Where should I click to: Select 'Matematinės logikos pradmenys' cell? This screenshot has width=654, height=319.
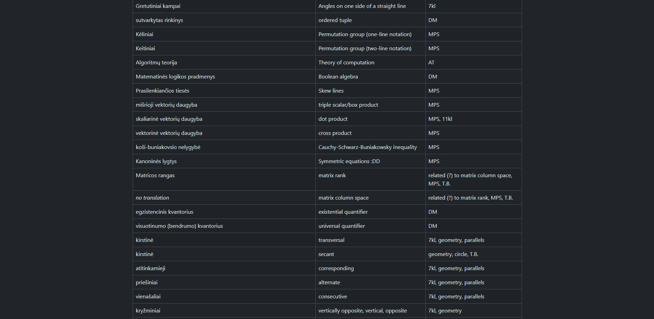coord(175,77)
